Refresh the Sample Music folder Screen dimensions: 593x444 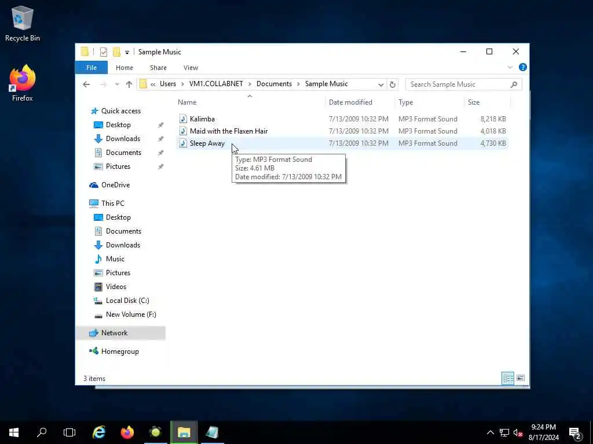(x=392, y=84)
